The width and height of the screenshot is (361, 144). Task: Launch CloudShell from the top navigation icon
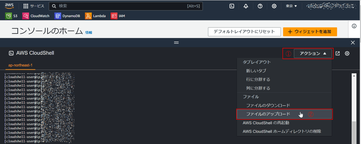coord(232,6)
